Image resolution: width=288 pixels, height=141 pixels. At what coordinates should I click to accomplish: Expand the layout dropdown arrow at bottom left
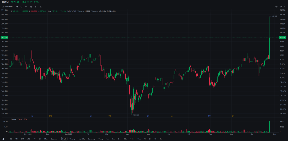click(6, 139)
